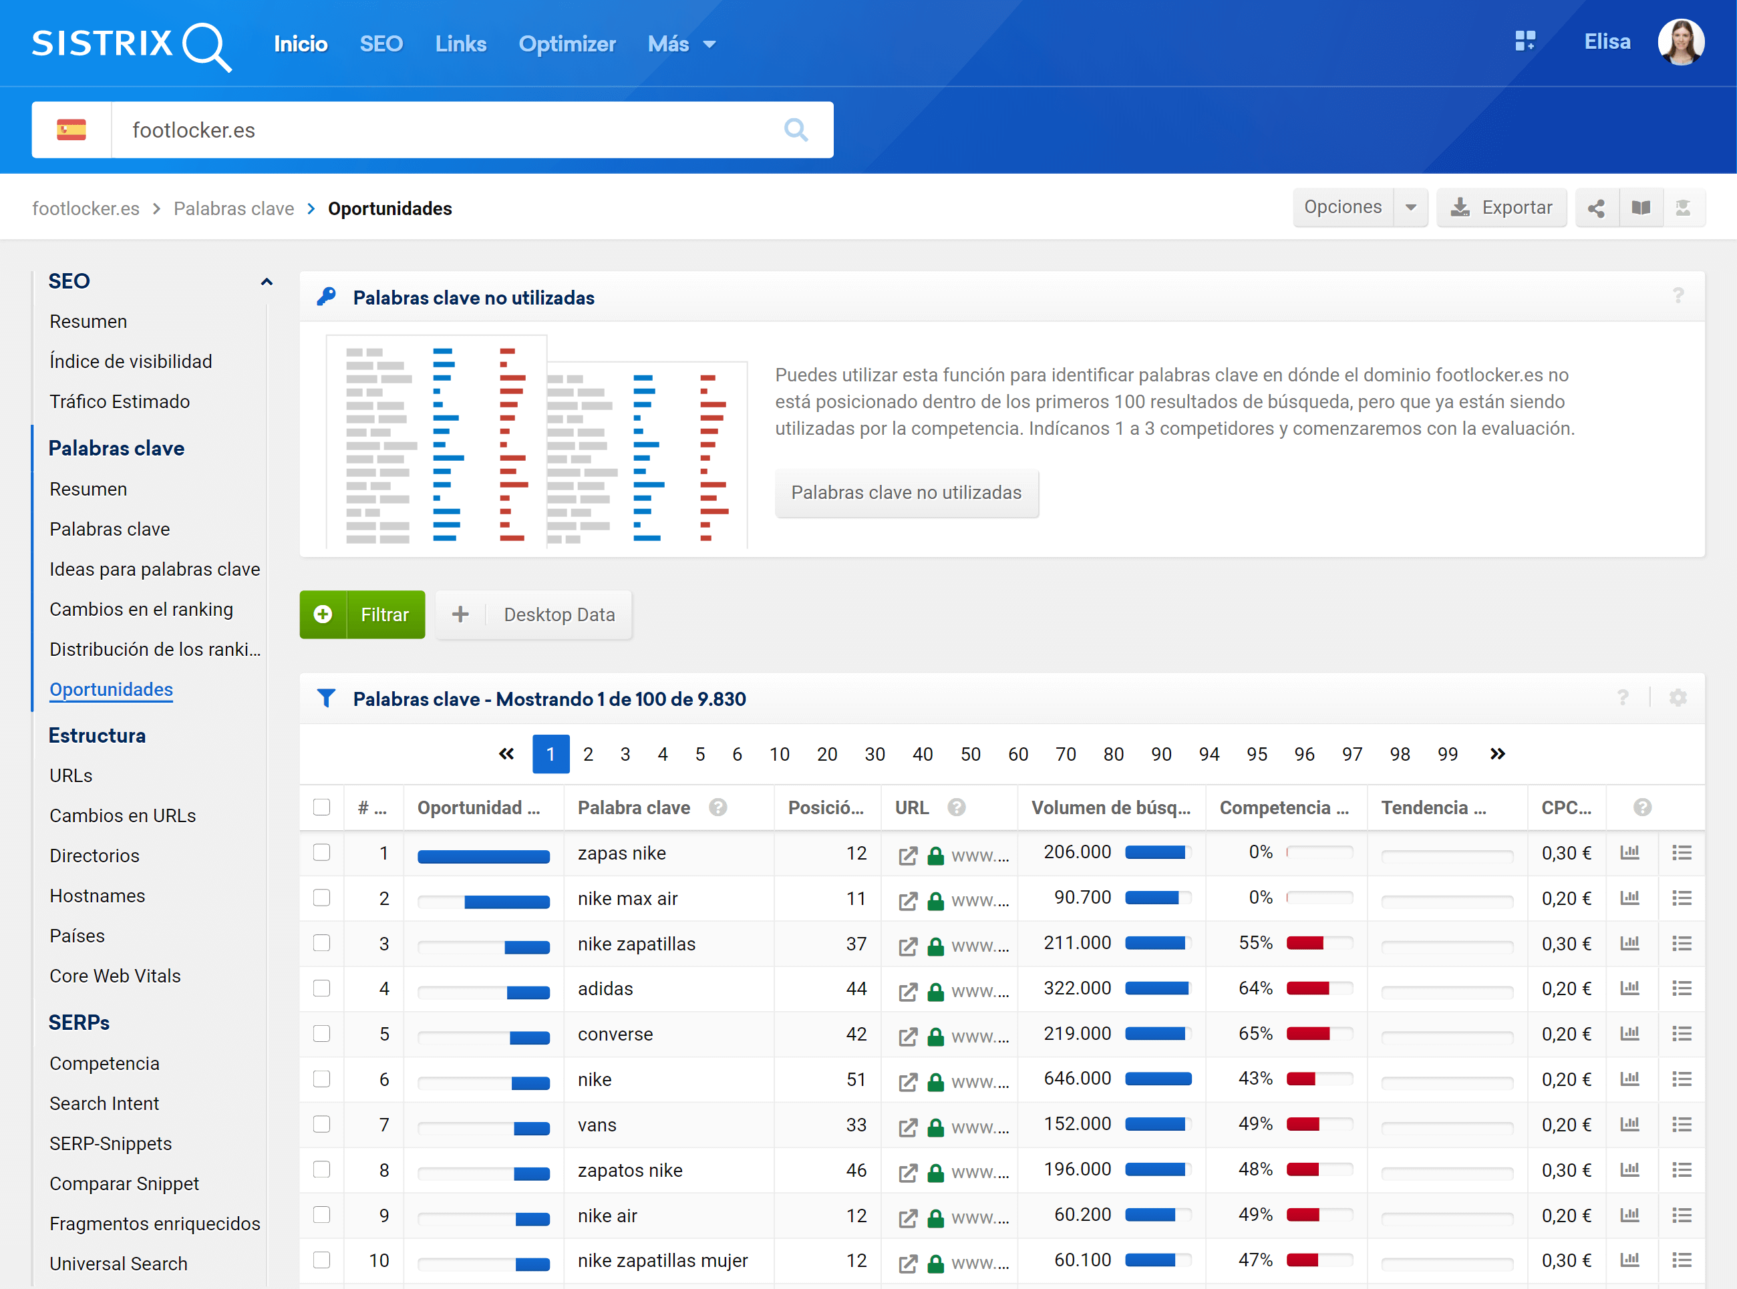The width and height of the screenshot is (1737, 1289).
Task: Check the box for adidas row
Action: coord(321,988)
